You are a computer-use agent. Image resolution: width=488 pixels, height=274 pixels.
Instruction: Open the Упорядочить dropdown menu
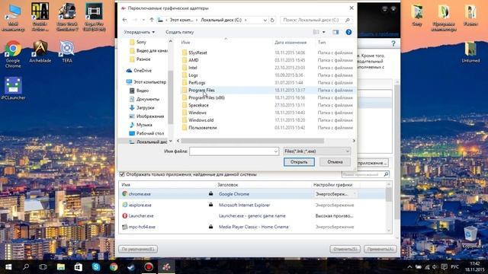click(139, 32)
